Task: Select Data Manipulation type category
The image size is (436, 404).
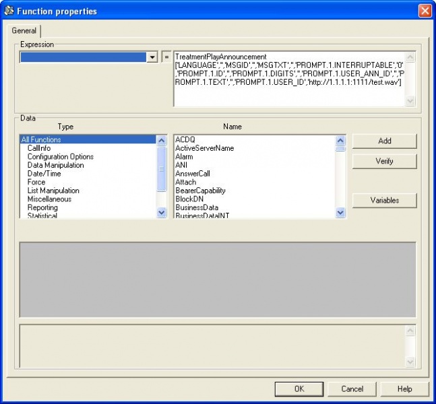Action: point(55,165)
